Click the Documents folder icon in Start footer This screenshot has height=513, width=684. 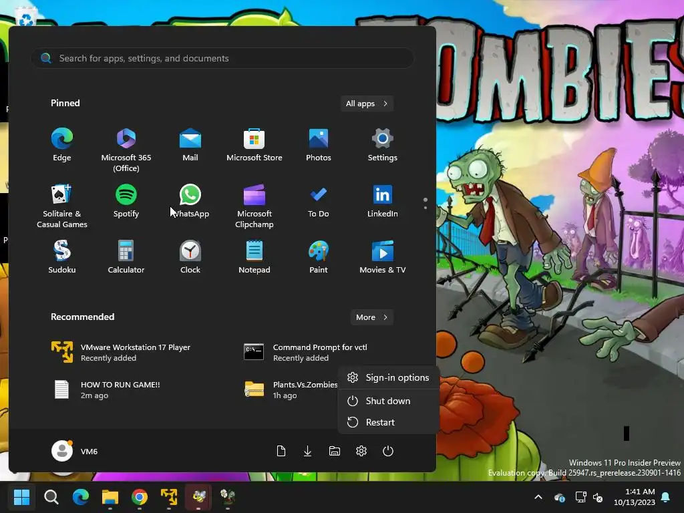click(x=281, y=451)
